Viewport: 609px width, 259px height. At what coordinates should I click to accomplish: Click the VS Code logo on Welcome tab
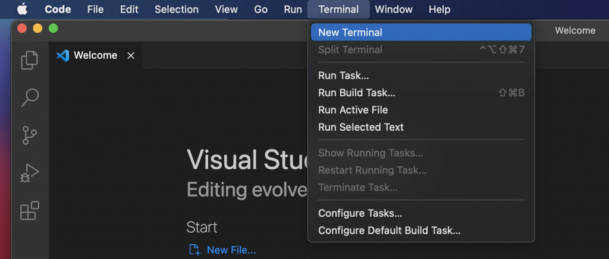62,55
